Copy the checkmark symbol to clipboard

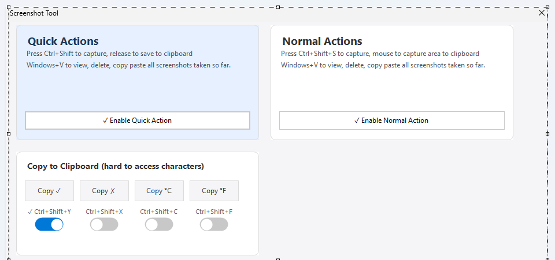(x=49, y=191)
